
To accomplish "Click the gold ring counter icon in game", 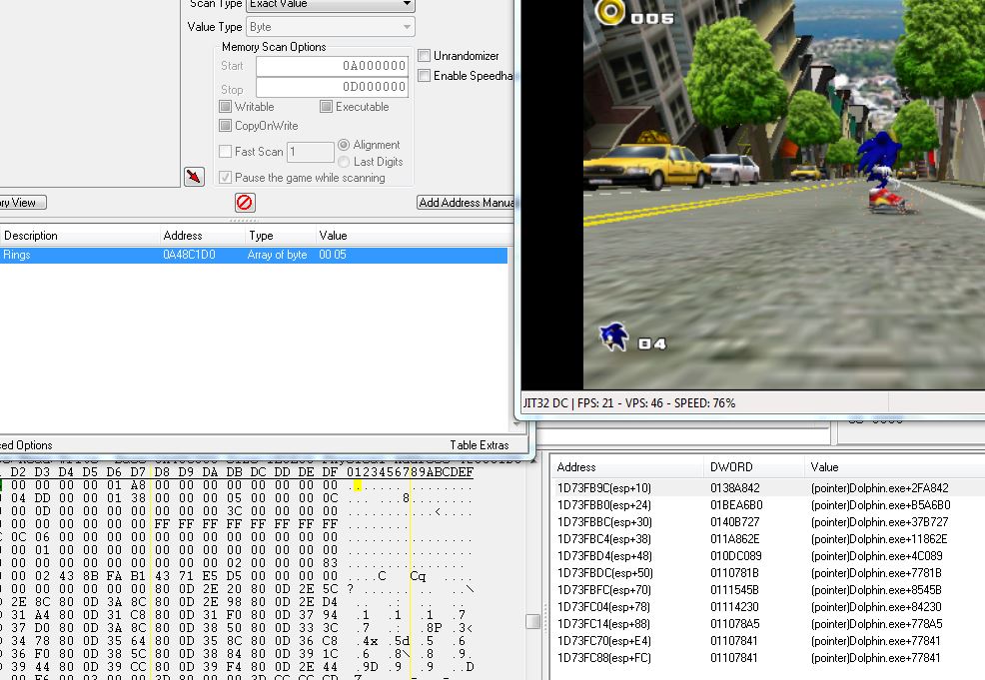I will pos(609,13).
